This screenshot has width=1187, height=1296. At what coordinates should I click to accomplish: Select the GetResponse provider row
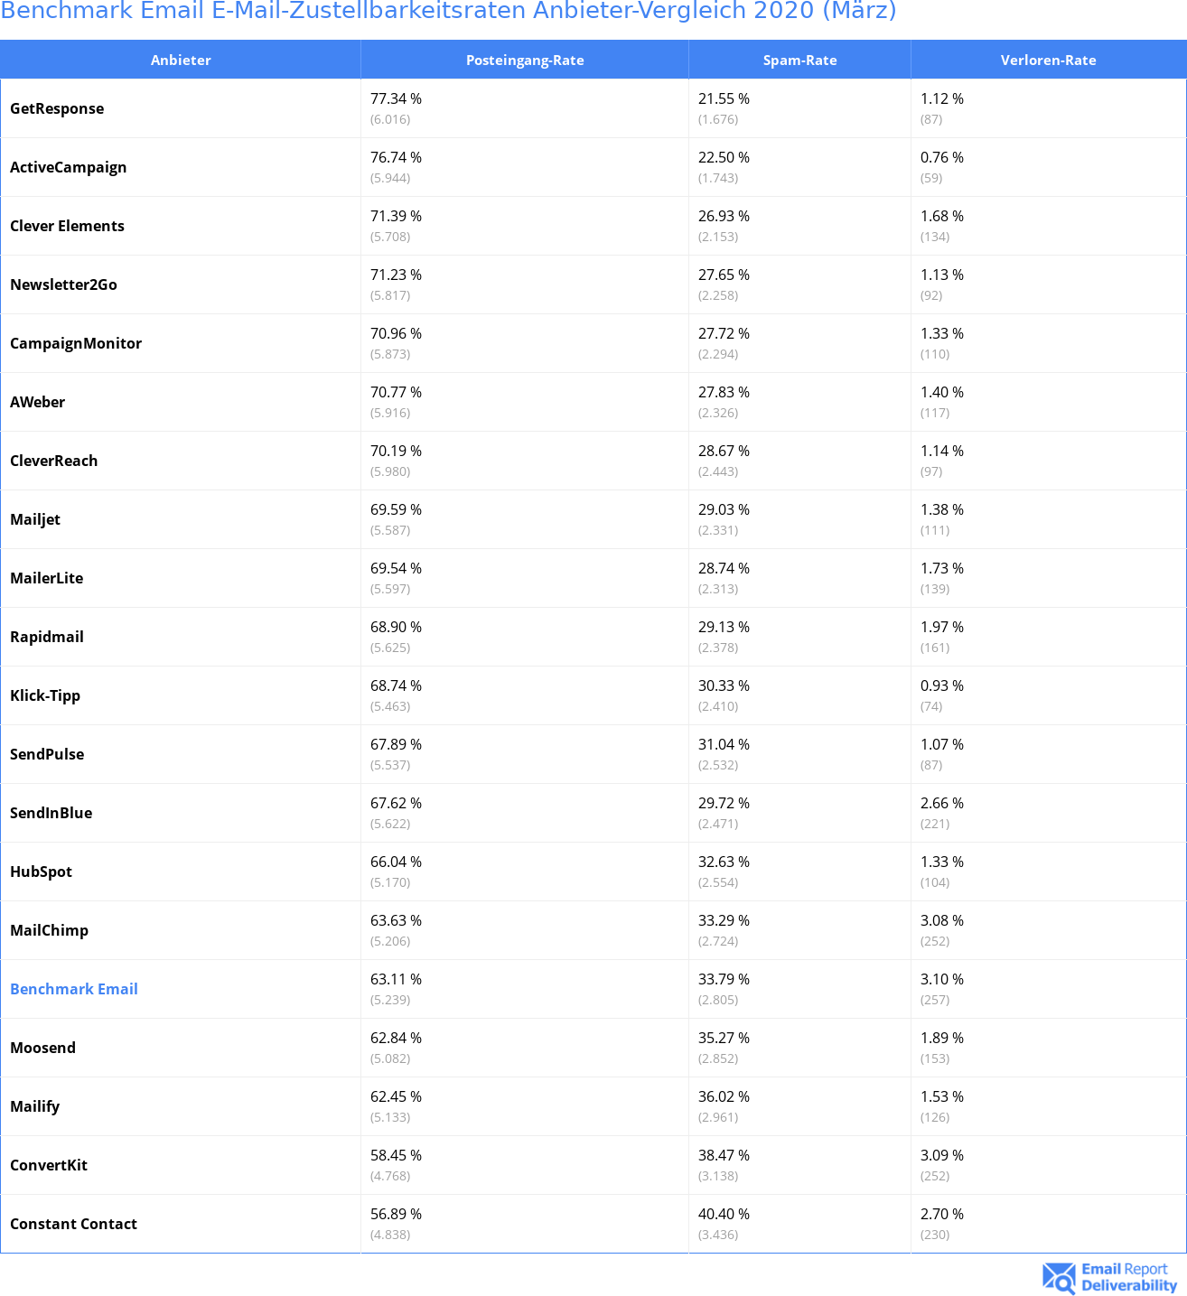click(x=57, y=108)
